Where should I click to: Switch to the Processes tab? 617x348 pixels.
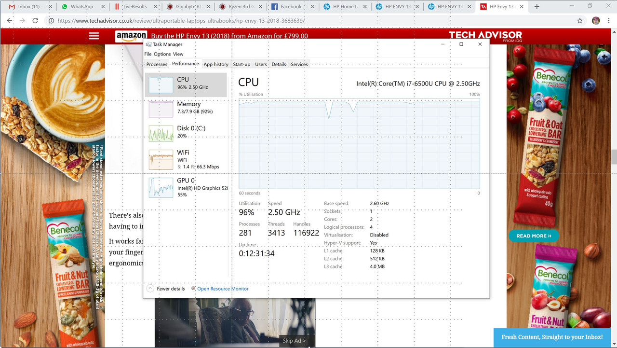pos(157,64)
